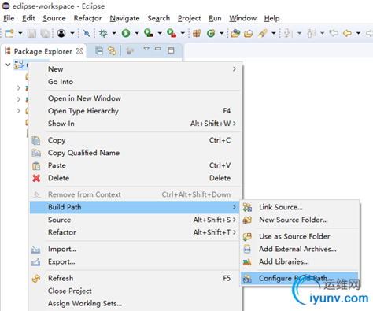Open the Refactor menu in menu bar
373x311 pixels.
pos(87,18)
